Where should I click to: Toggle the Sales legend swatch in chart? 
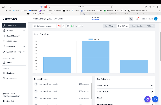(x=91, y=39)
